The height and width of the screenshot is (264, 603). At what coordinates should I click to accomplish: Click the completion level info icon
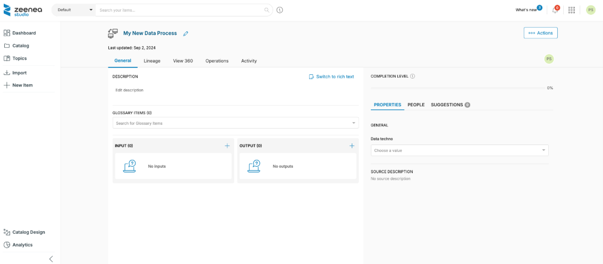tap(413, 76)
